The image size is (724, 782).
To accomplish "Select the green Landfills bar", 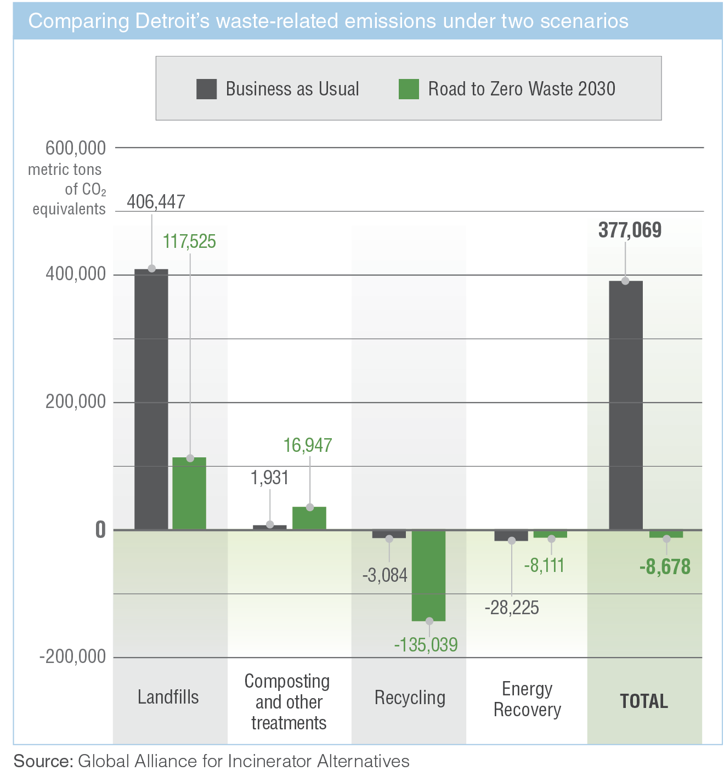I will point(189,494).
